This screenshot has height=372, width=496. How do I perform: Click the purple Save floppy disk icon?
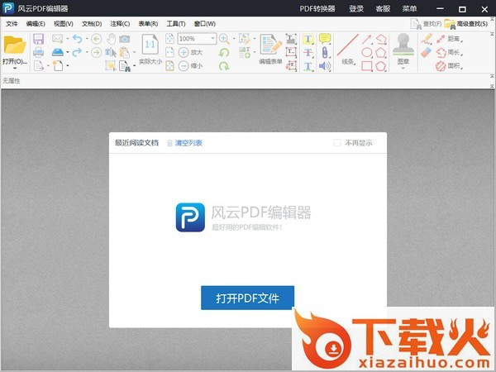[x=39, y=39]
